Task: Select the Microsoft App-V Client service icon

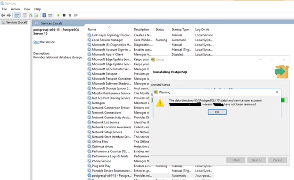Action: pyautogui.click(x=89, y=55)
